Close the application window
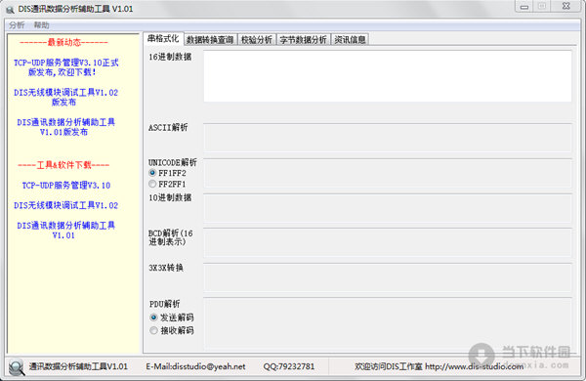 (x=566, y=7)
